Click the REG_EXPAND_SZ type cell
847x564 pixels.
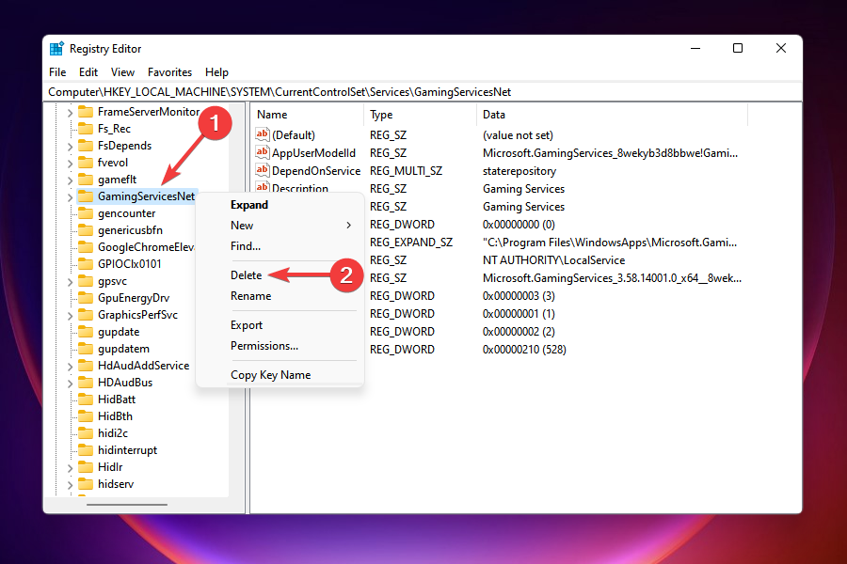(411, 243)
